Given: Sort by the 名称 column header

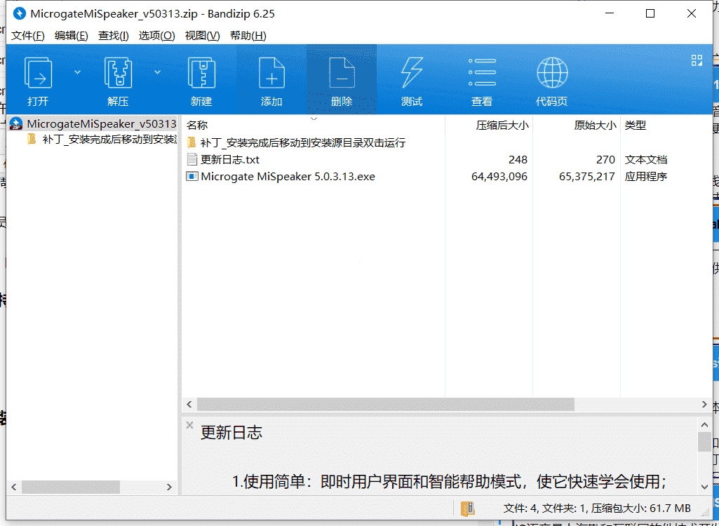Looking at the screenshot, I should 197,126.
